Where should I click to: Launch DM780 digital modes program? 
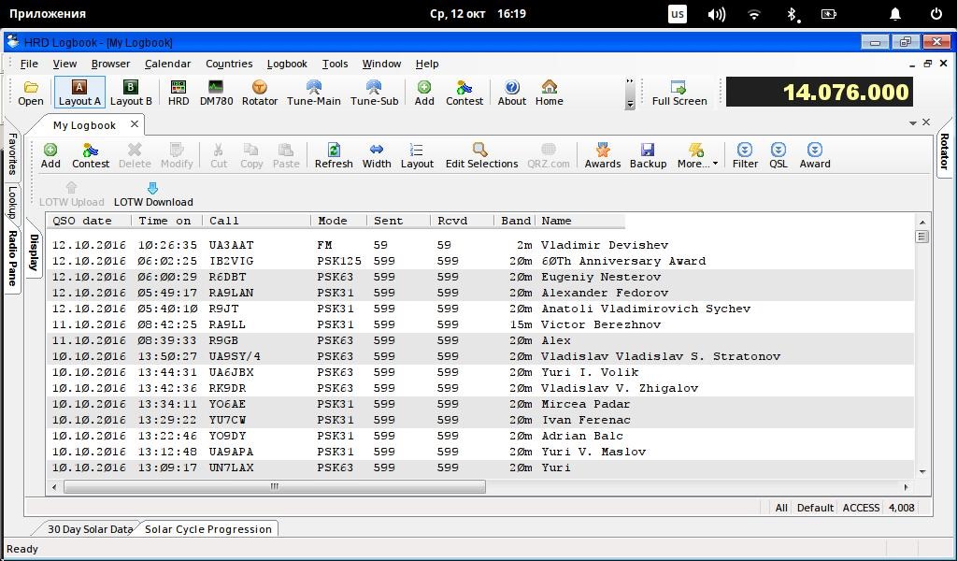(216, 93)
